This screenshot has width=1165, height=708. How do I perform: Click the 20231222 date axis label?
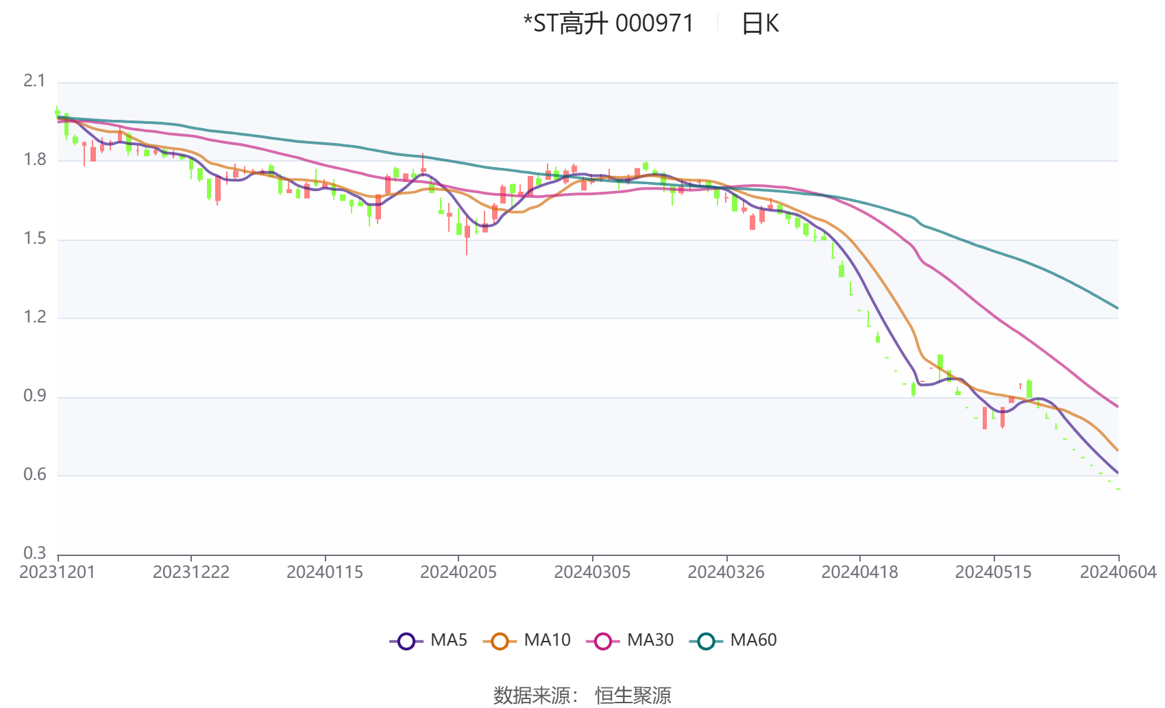tap(191, 572)
